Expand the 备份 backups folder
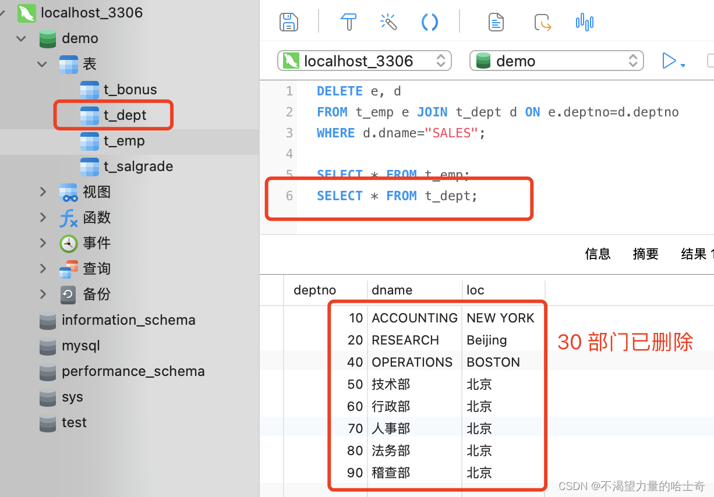The height and width of the screenshot is (497, 714). point(43,294)
